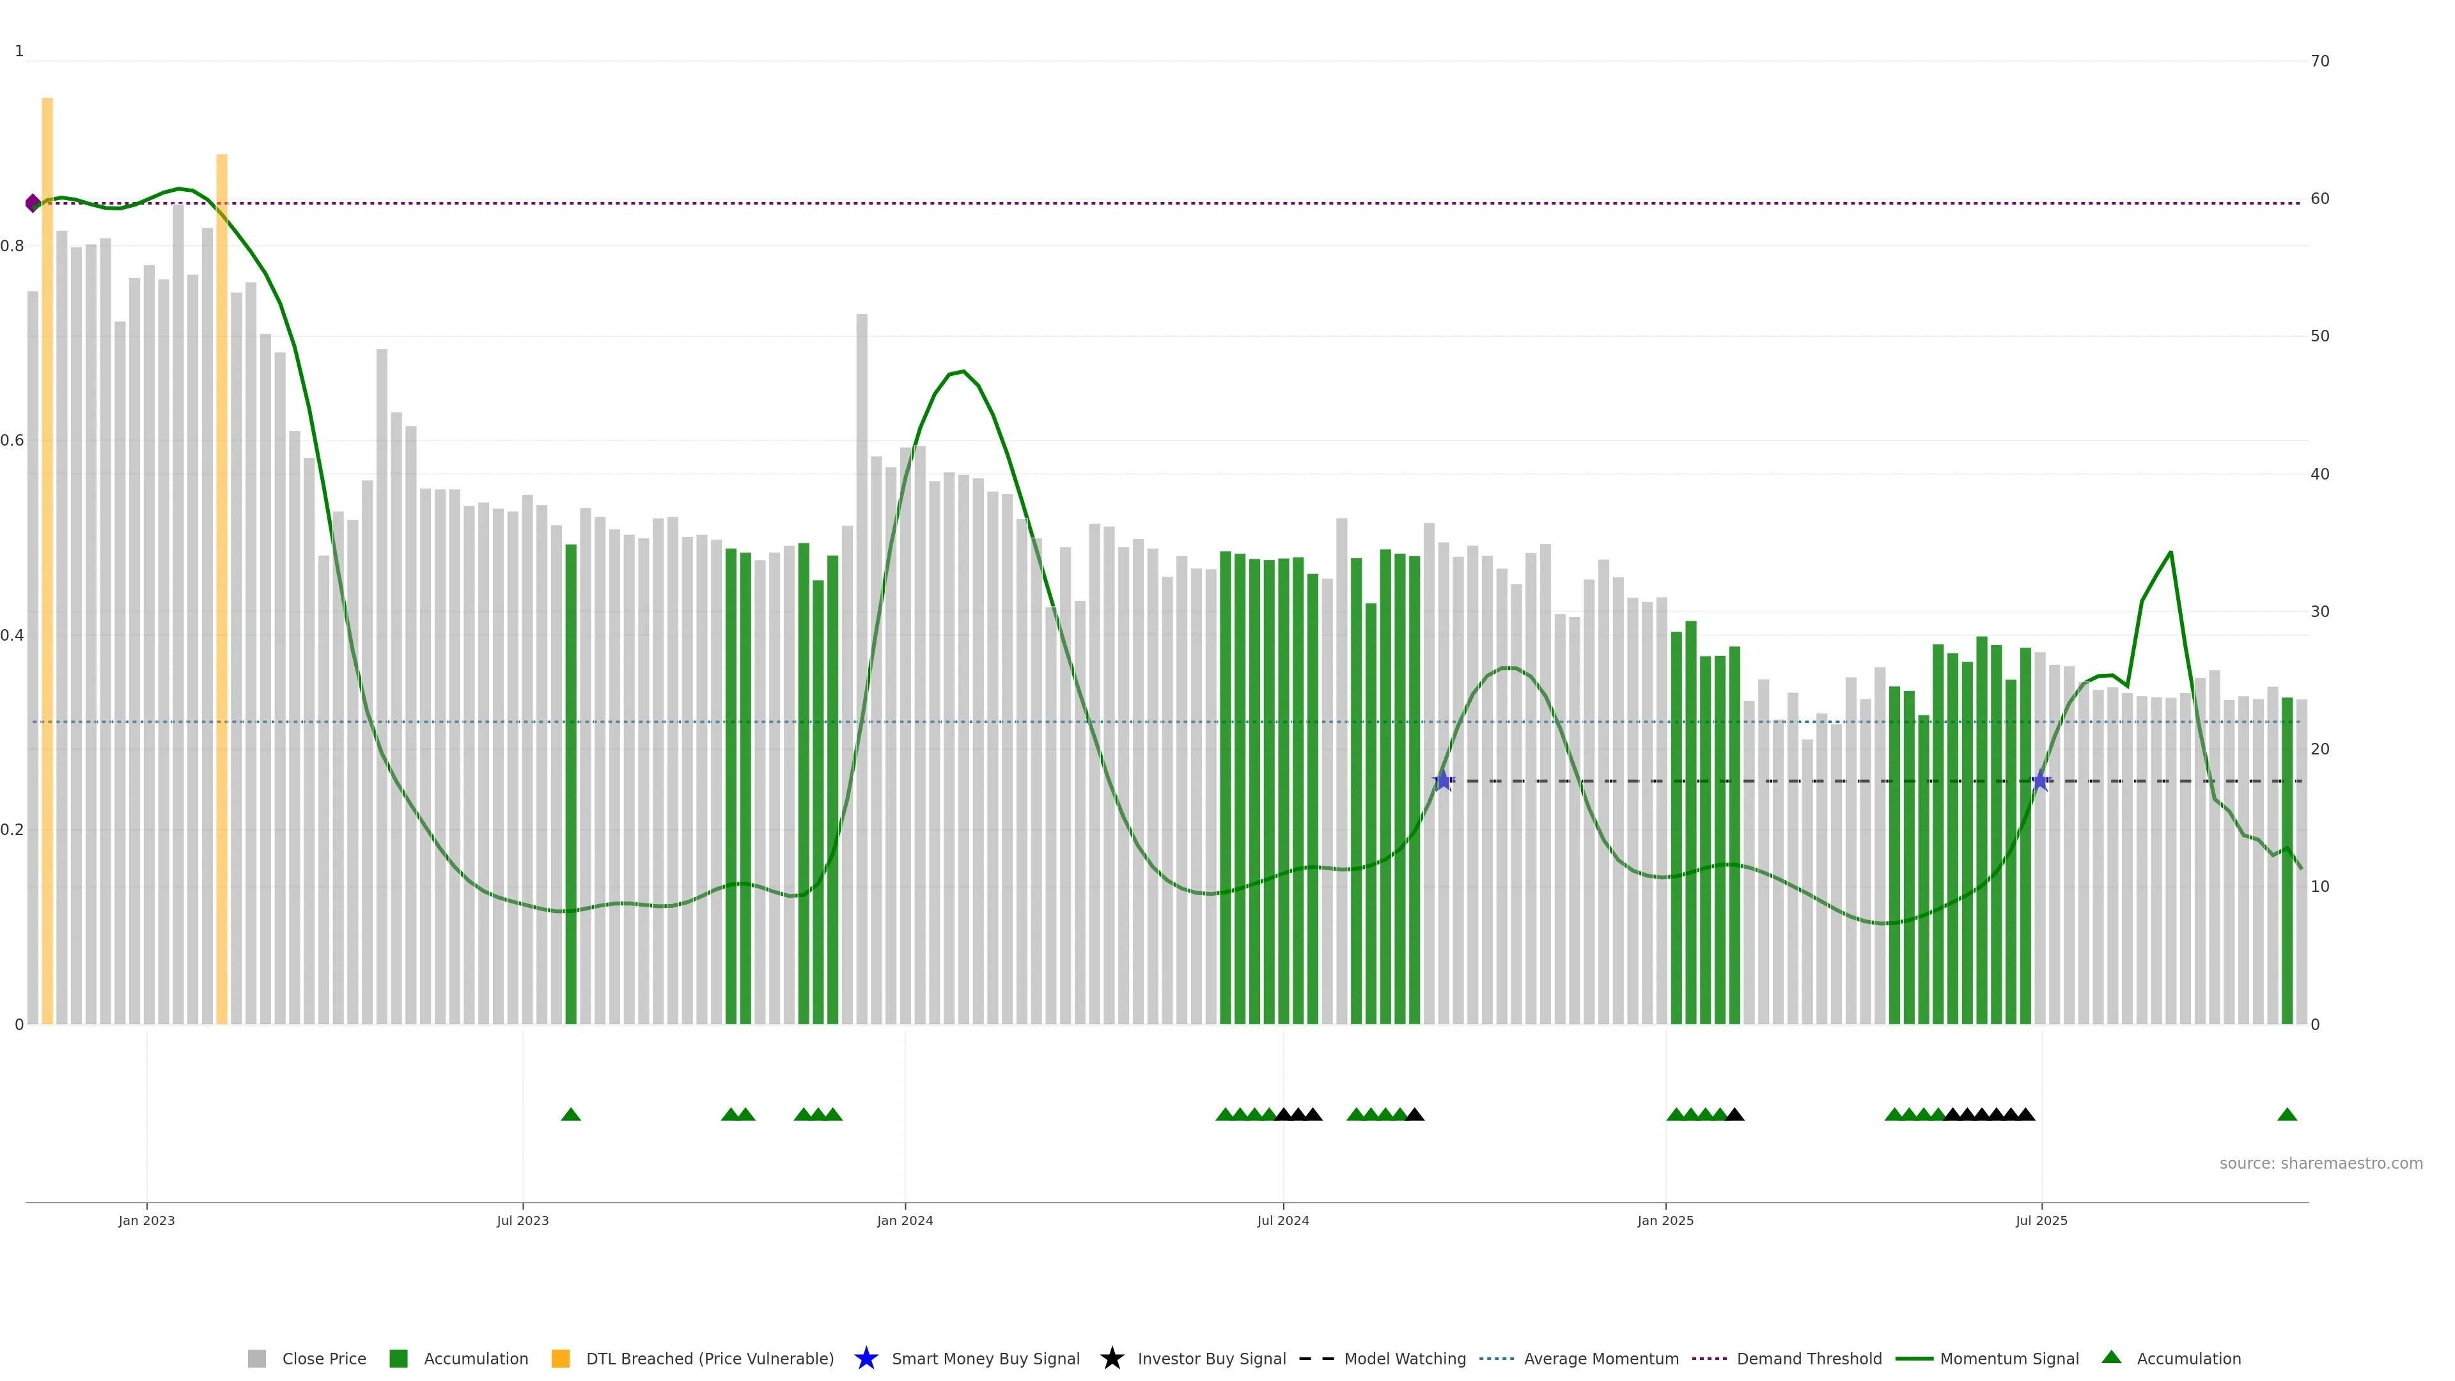Click the last green accumulation triangle at right
Viewport: 2455px width, 1381px height.
click(x=2286, y=1114)
